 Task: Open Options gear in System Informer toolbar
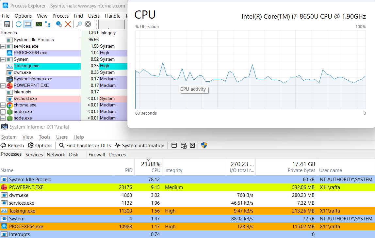(x=40, y=146)
